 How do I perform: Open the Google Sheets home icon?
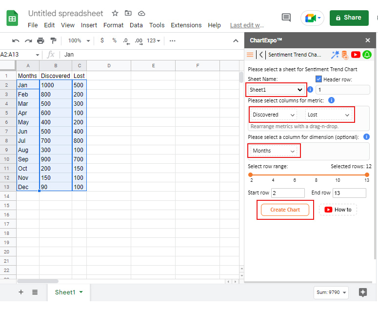(x=12, y=18)
